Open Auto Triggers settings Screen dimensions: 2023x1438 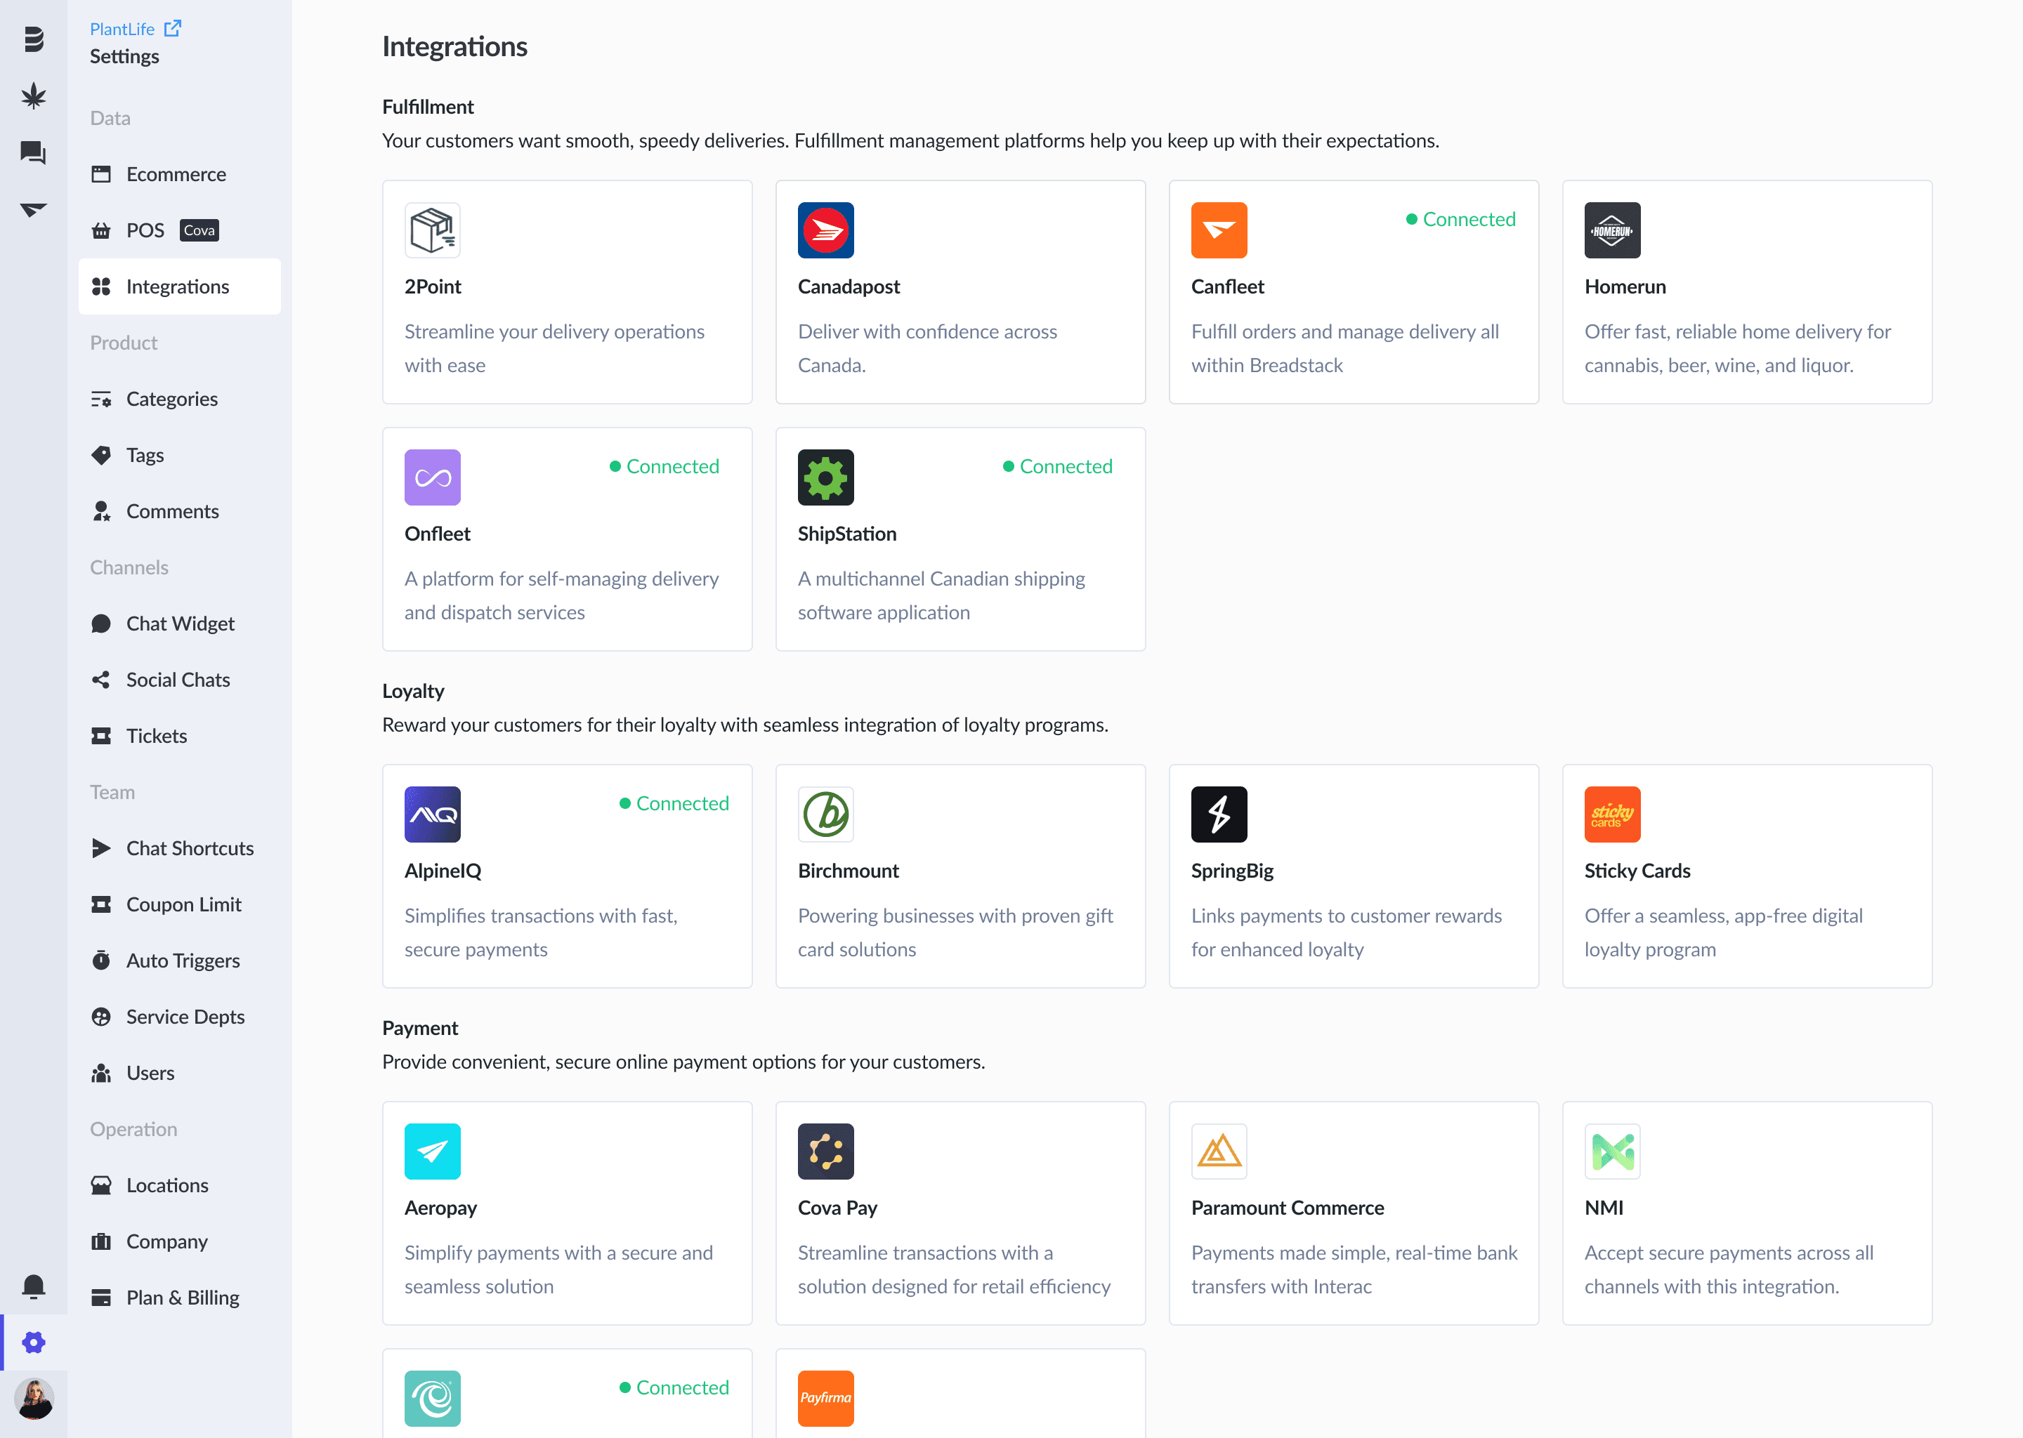coord(183,961)
